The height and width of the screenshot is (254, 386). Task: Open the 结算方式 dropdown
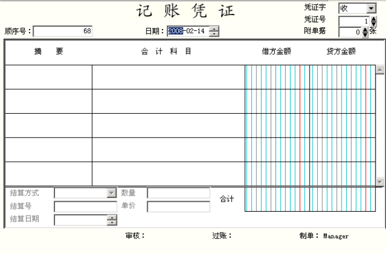coord(112,193)
